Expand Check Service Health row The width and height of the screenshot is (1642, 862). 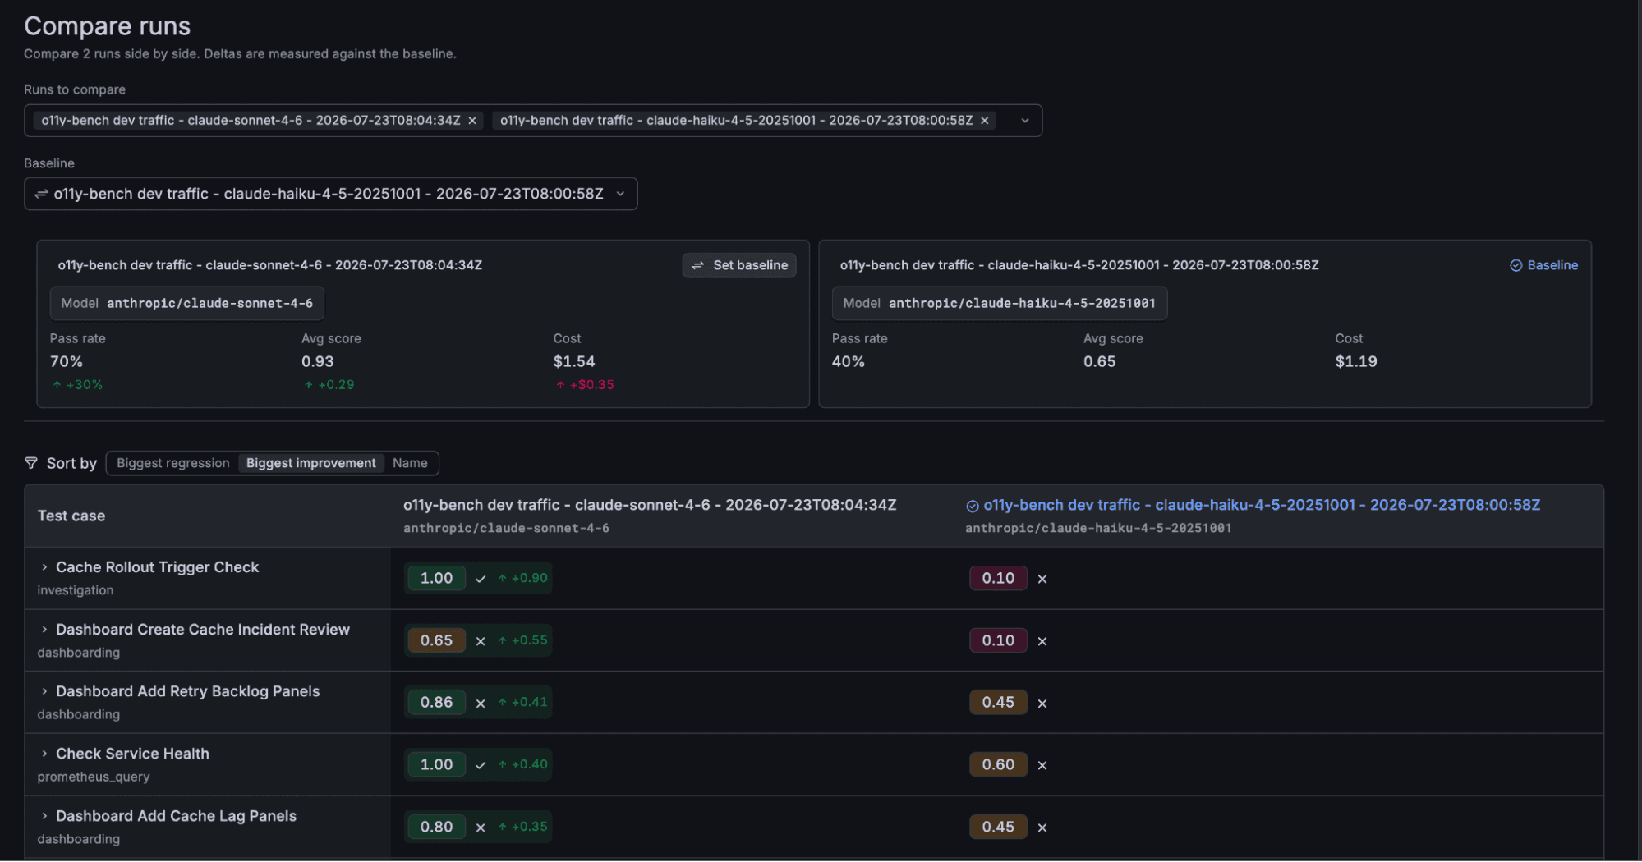(44, 754)
